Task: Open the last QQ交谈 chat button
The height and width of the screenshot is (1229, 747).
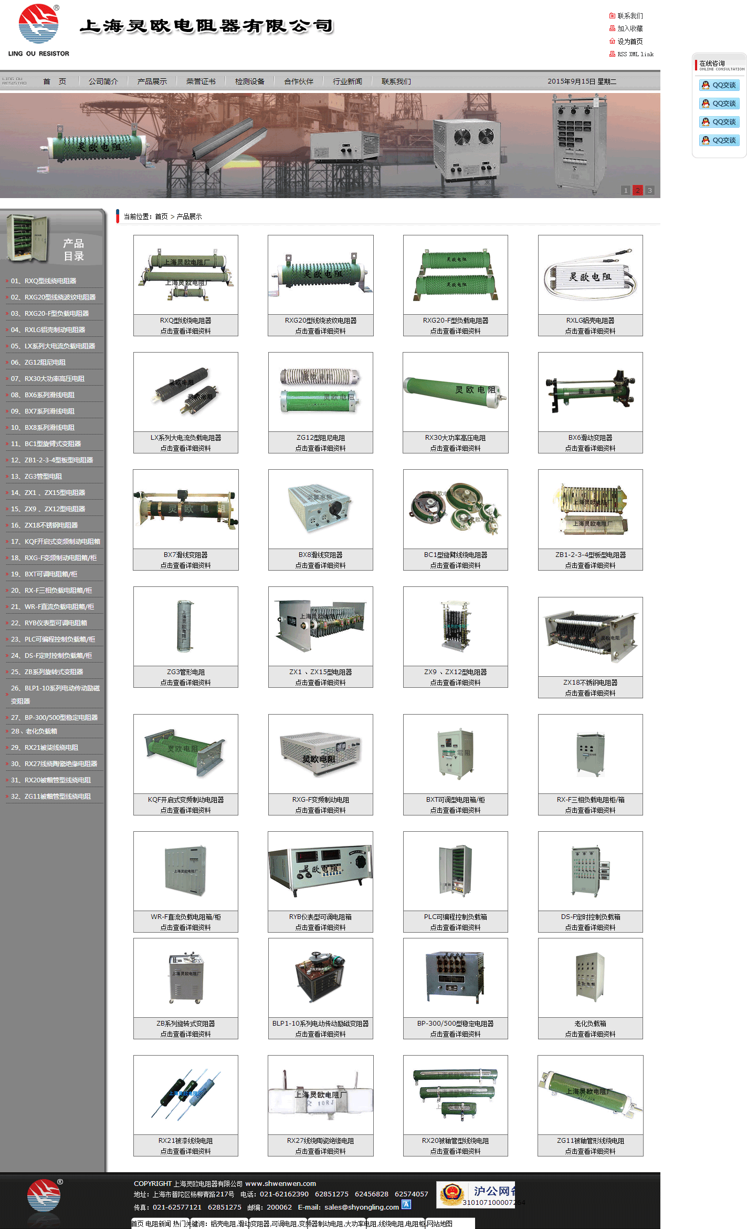Action: coord(719,140)
